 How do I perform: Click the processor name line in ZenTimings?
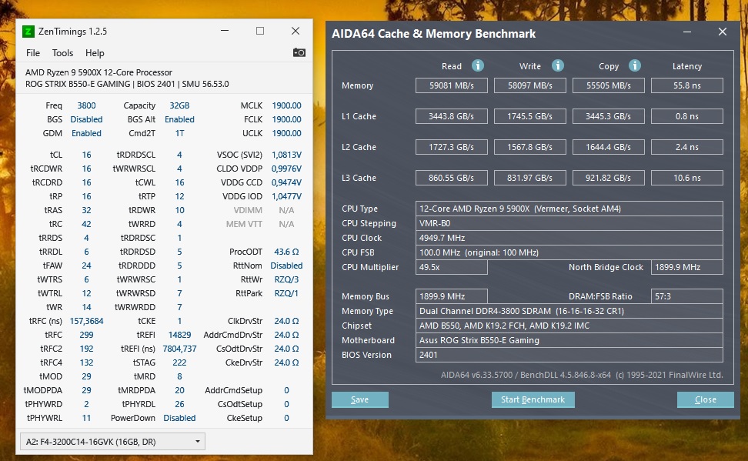99,72
